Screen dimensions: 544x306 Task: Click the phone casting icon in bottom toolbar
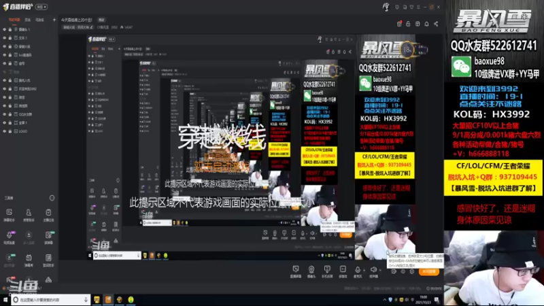(x=327, y=271)
